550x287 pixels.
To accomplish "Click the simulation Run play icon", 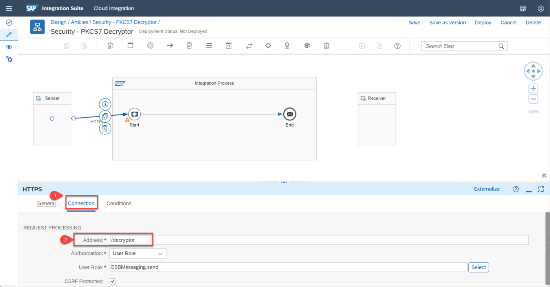I will click(362, 46).
